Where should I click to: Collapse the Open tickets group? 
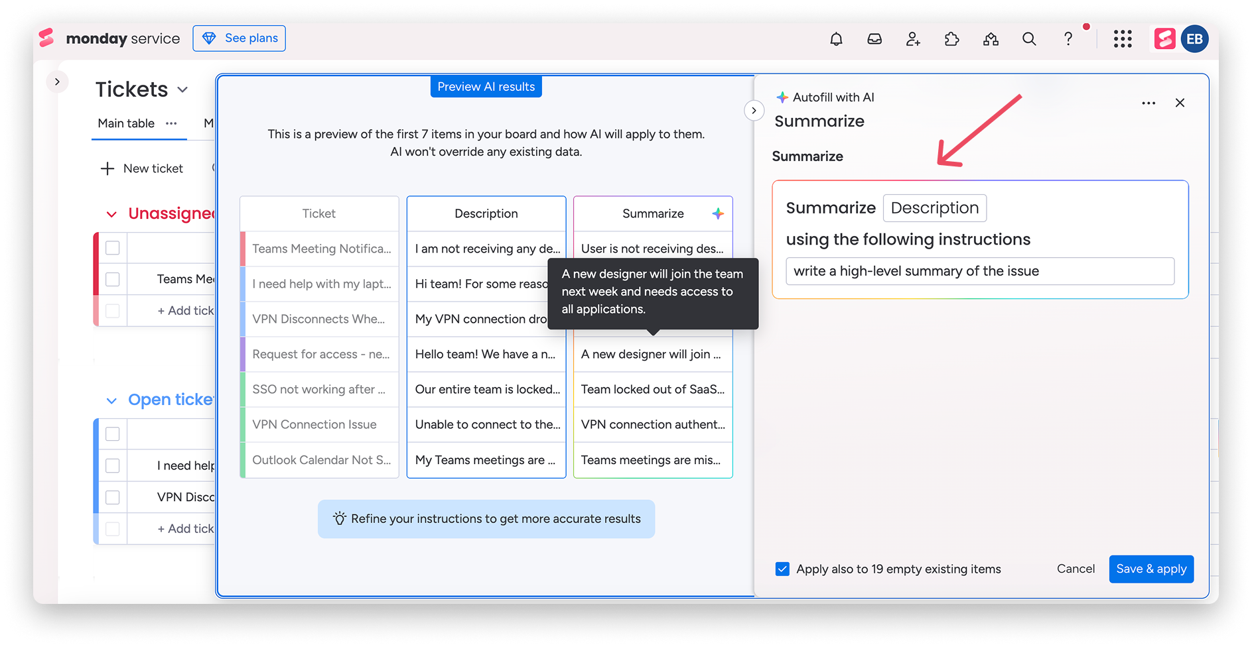111,400
